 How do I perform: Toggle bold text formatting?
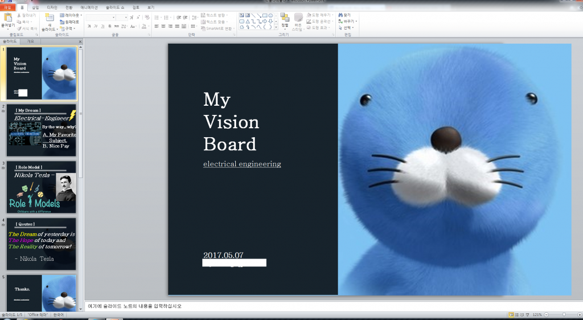[89, 26]
